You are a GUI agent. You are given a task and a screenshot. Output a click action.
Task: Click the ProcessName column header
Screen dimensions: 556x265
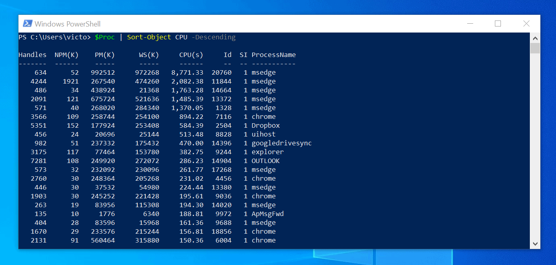click(x=274, y=55)
